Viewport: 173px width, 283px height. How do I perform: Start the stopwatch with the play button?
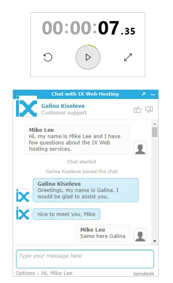(x=88, y=57)
